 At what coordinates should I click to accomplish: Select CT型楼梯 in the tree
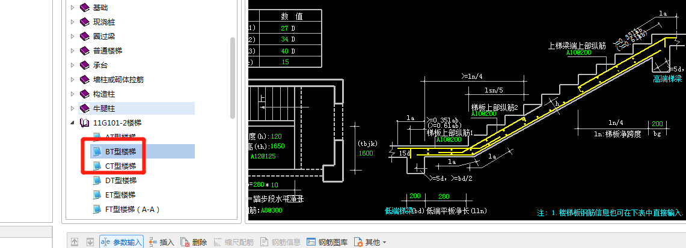[x=121, y=166]
